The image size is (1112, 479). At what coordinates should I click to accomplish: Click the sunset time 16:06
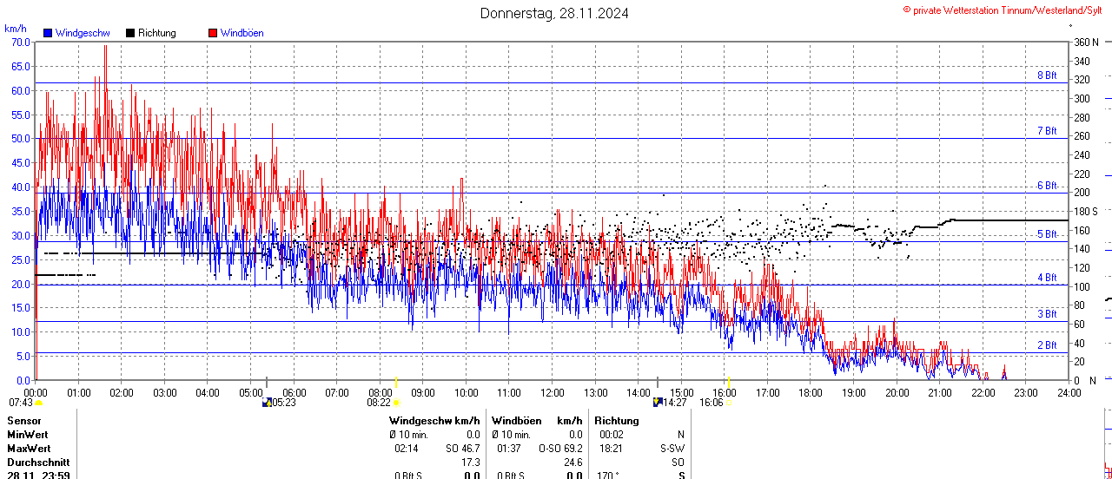tap(712, 403)
